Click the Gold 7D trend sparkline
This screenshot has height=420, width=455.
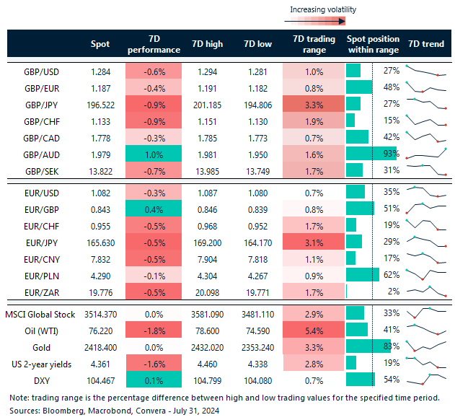(426, 346)
